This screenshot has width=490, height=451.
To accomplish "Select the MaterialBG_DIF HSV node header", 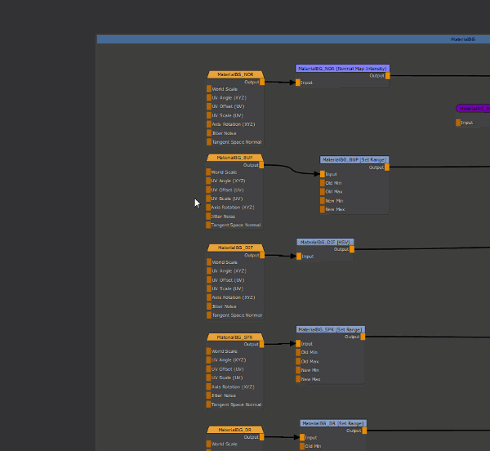I will [x=325, y=242].
